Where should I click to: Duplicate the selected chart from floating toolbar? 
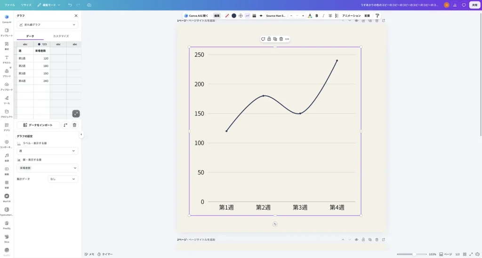click(275, 39)
